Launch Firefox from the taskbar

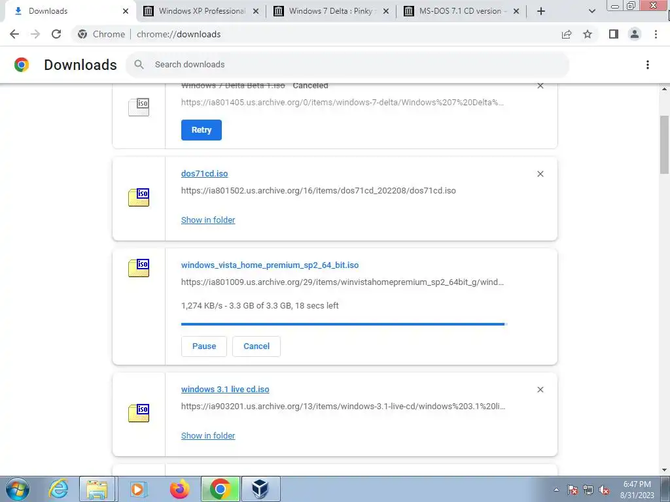pyautogui.click(x=179, y=489)
